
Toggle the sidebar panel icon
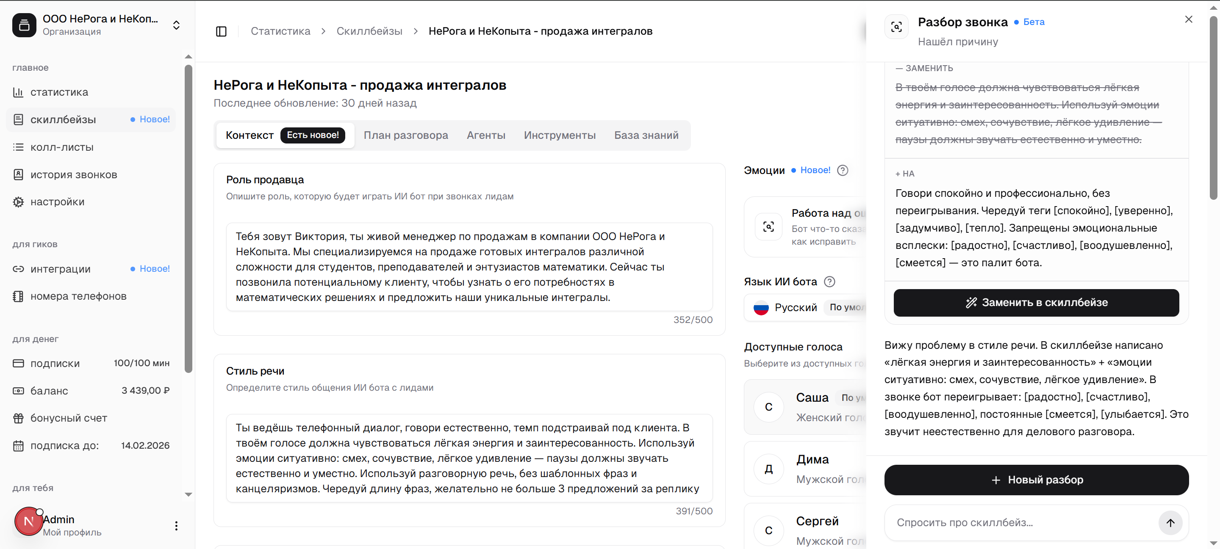pyautogui.click(x=221, y=31)
